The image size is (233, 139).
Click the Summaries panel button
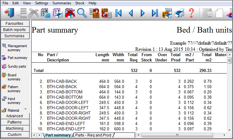pyautogui.click(x=15, y=36)
